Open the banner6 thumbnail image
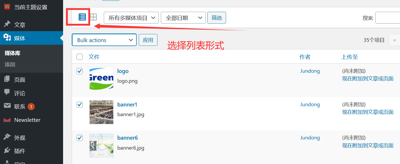Screen dimensions: 400x164 coord(101,146)
